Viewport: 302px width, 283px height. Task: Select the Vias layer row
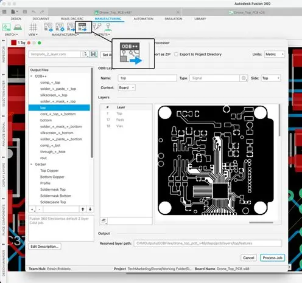pyautogui.click(x=126, y=126)
